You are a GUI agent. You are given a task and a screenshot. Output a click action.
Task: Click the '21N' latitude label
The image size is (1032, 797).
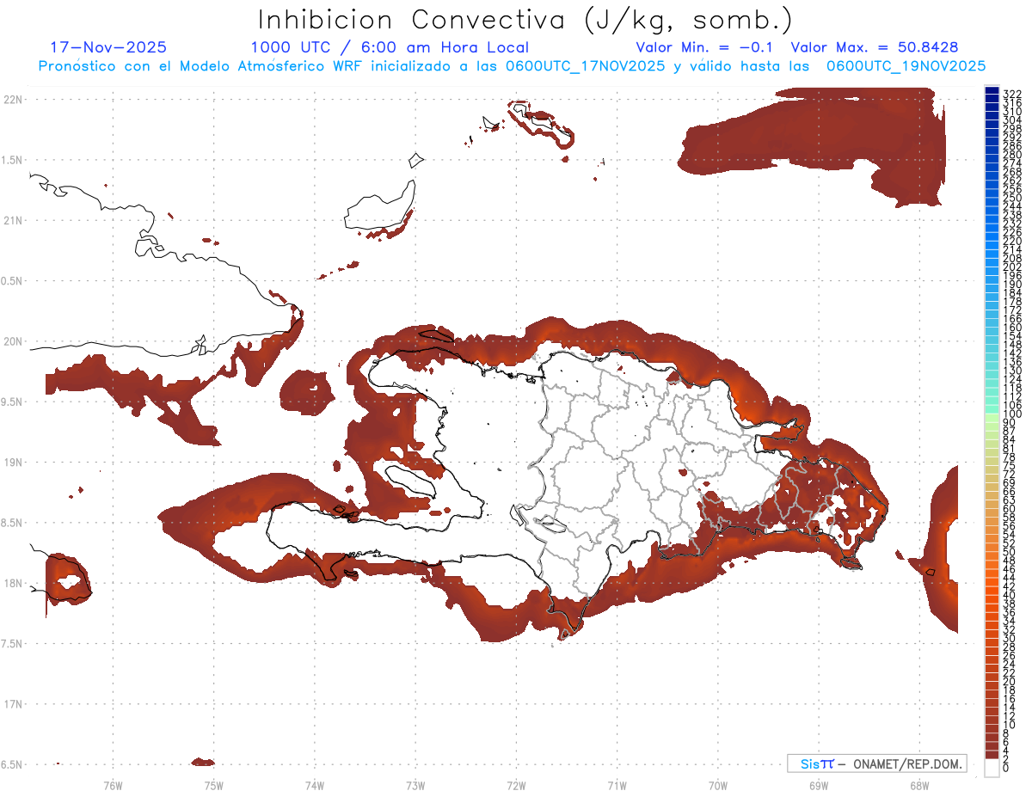tap(12, 221)
